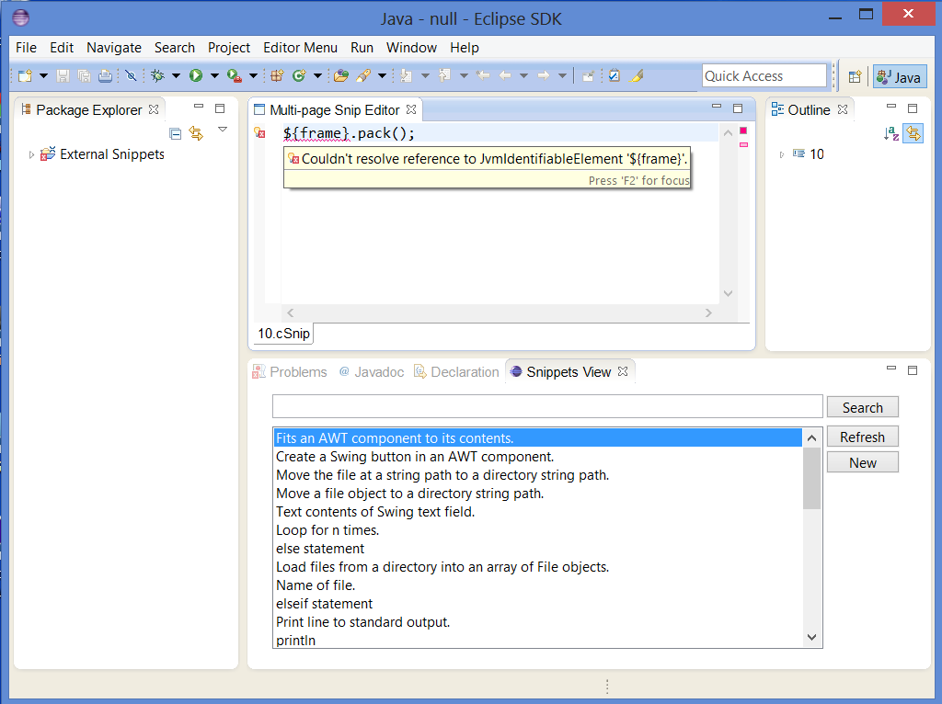This screenshot has width=942, height=704.
Task: Open the File menu
Action: 26,48
